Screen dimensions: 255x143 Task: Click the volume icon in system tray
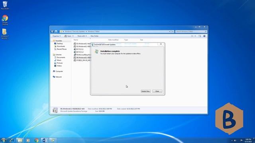(x=235, y=140)
